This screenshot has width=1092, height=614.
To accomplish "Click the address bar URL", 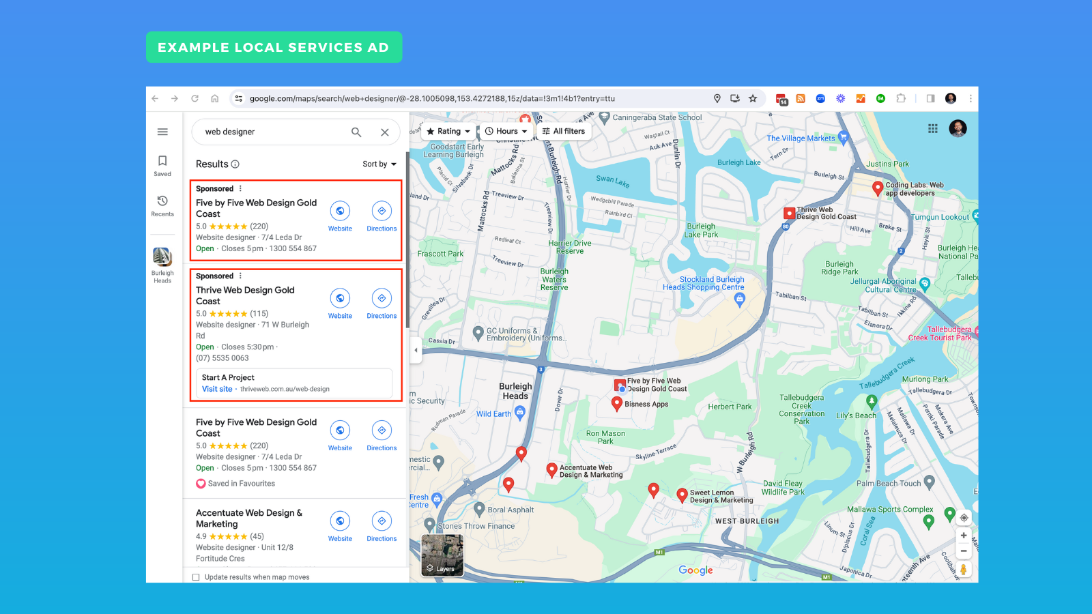I will pos(432,98).
